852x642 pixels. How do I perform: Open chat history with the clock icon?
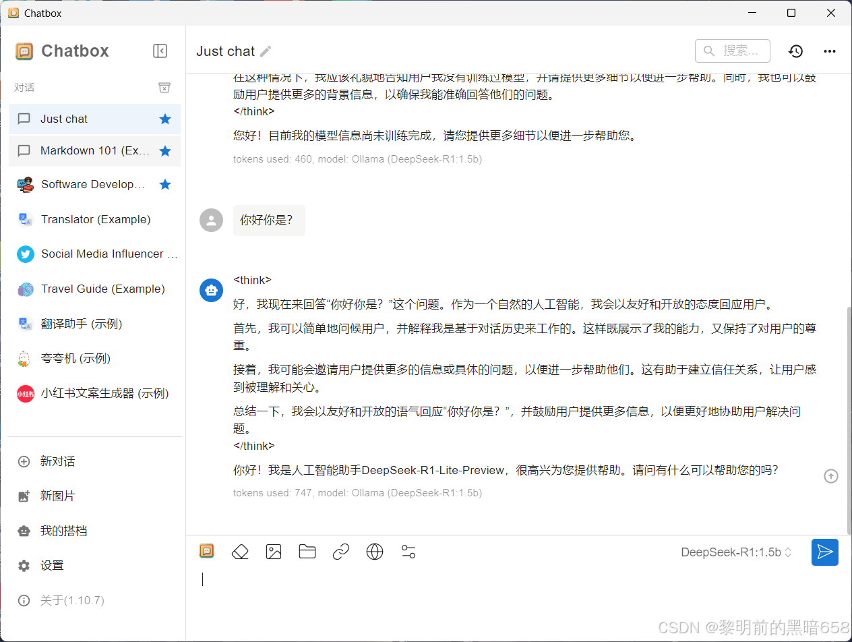coord(796,51)
